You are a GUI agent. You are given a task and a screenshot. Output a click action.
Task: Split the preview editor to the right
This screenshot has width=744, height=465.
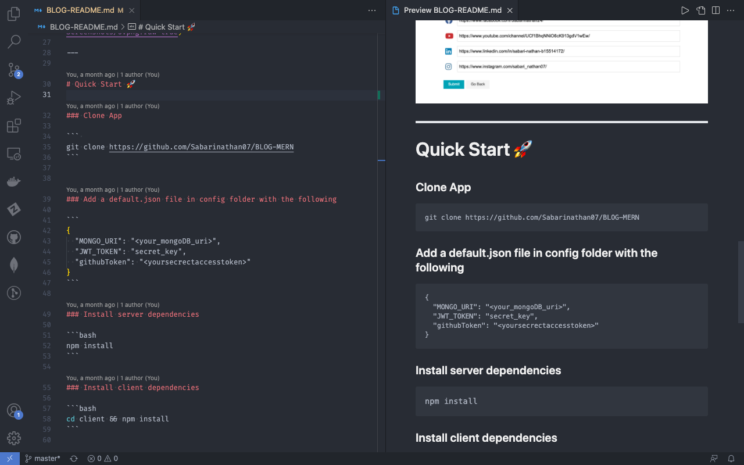(x=716, y=10)
